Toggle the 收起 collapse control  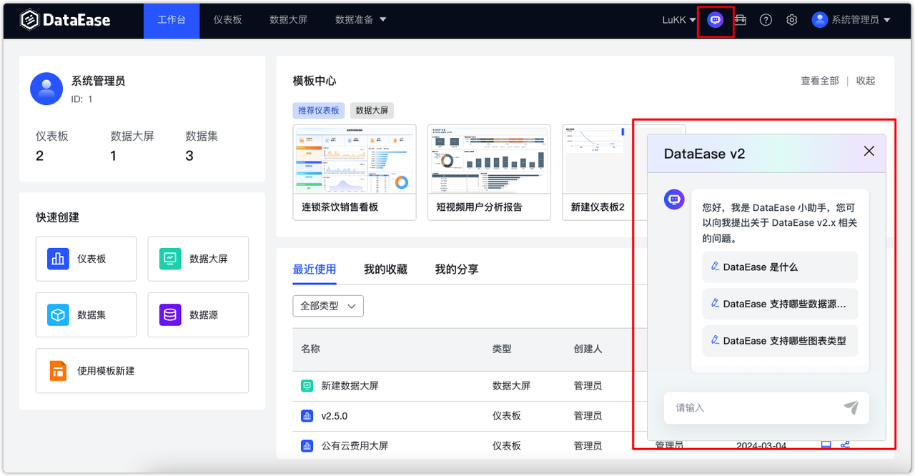tap(864, 80)
